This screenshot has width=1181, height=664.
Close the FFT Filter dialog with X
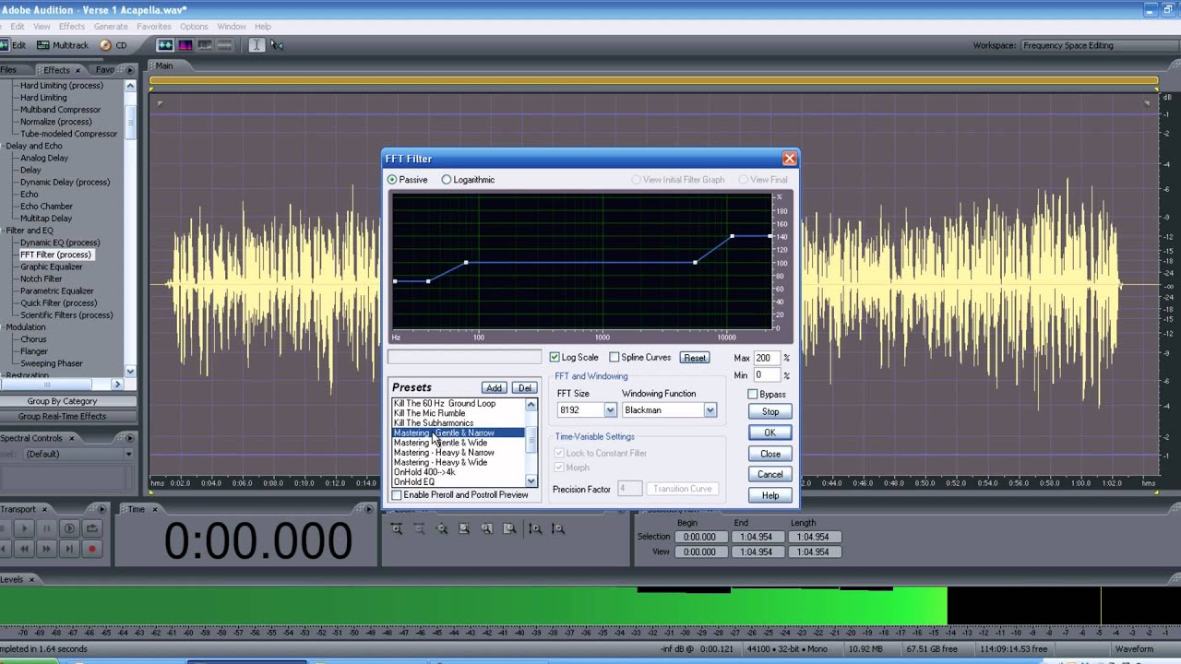click(789, 159)
